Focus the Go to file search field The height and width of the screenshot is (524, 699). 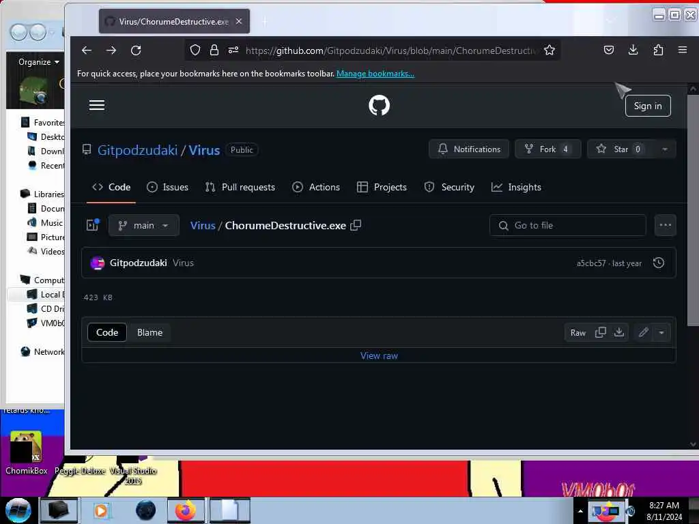[567, 225]
